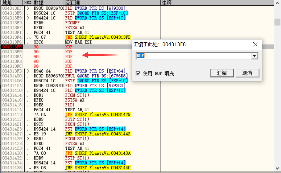
Task: Click TEST AH,41 at address 004313F1
Action: click(x=77, y=32)
